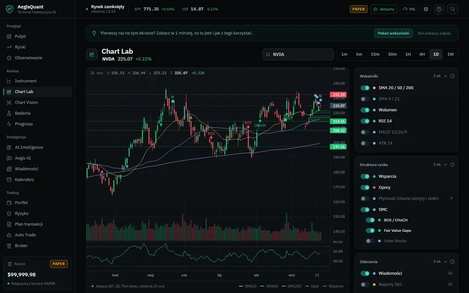Select the 30m timeframe

pos(392,54)
